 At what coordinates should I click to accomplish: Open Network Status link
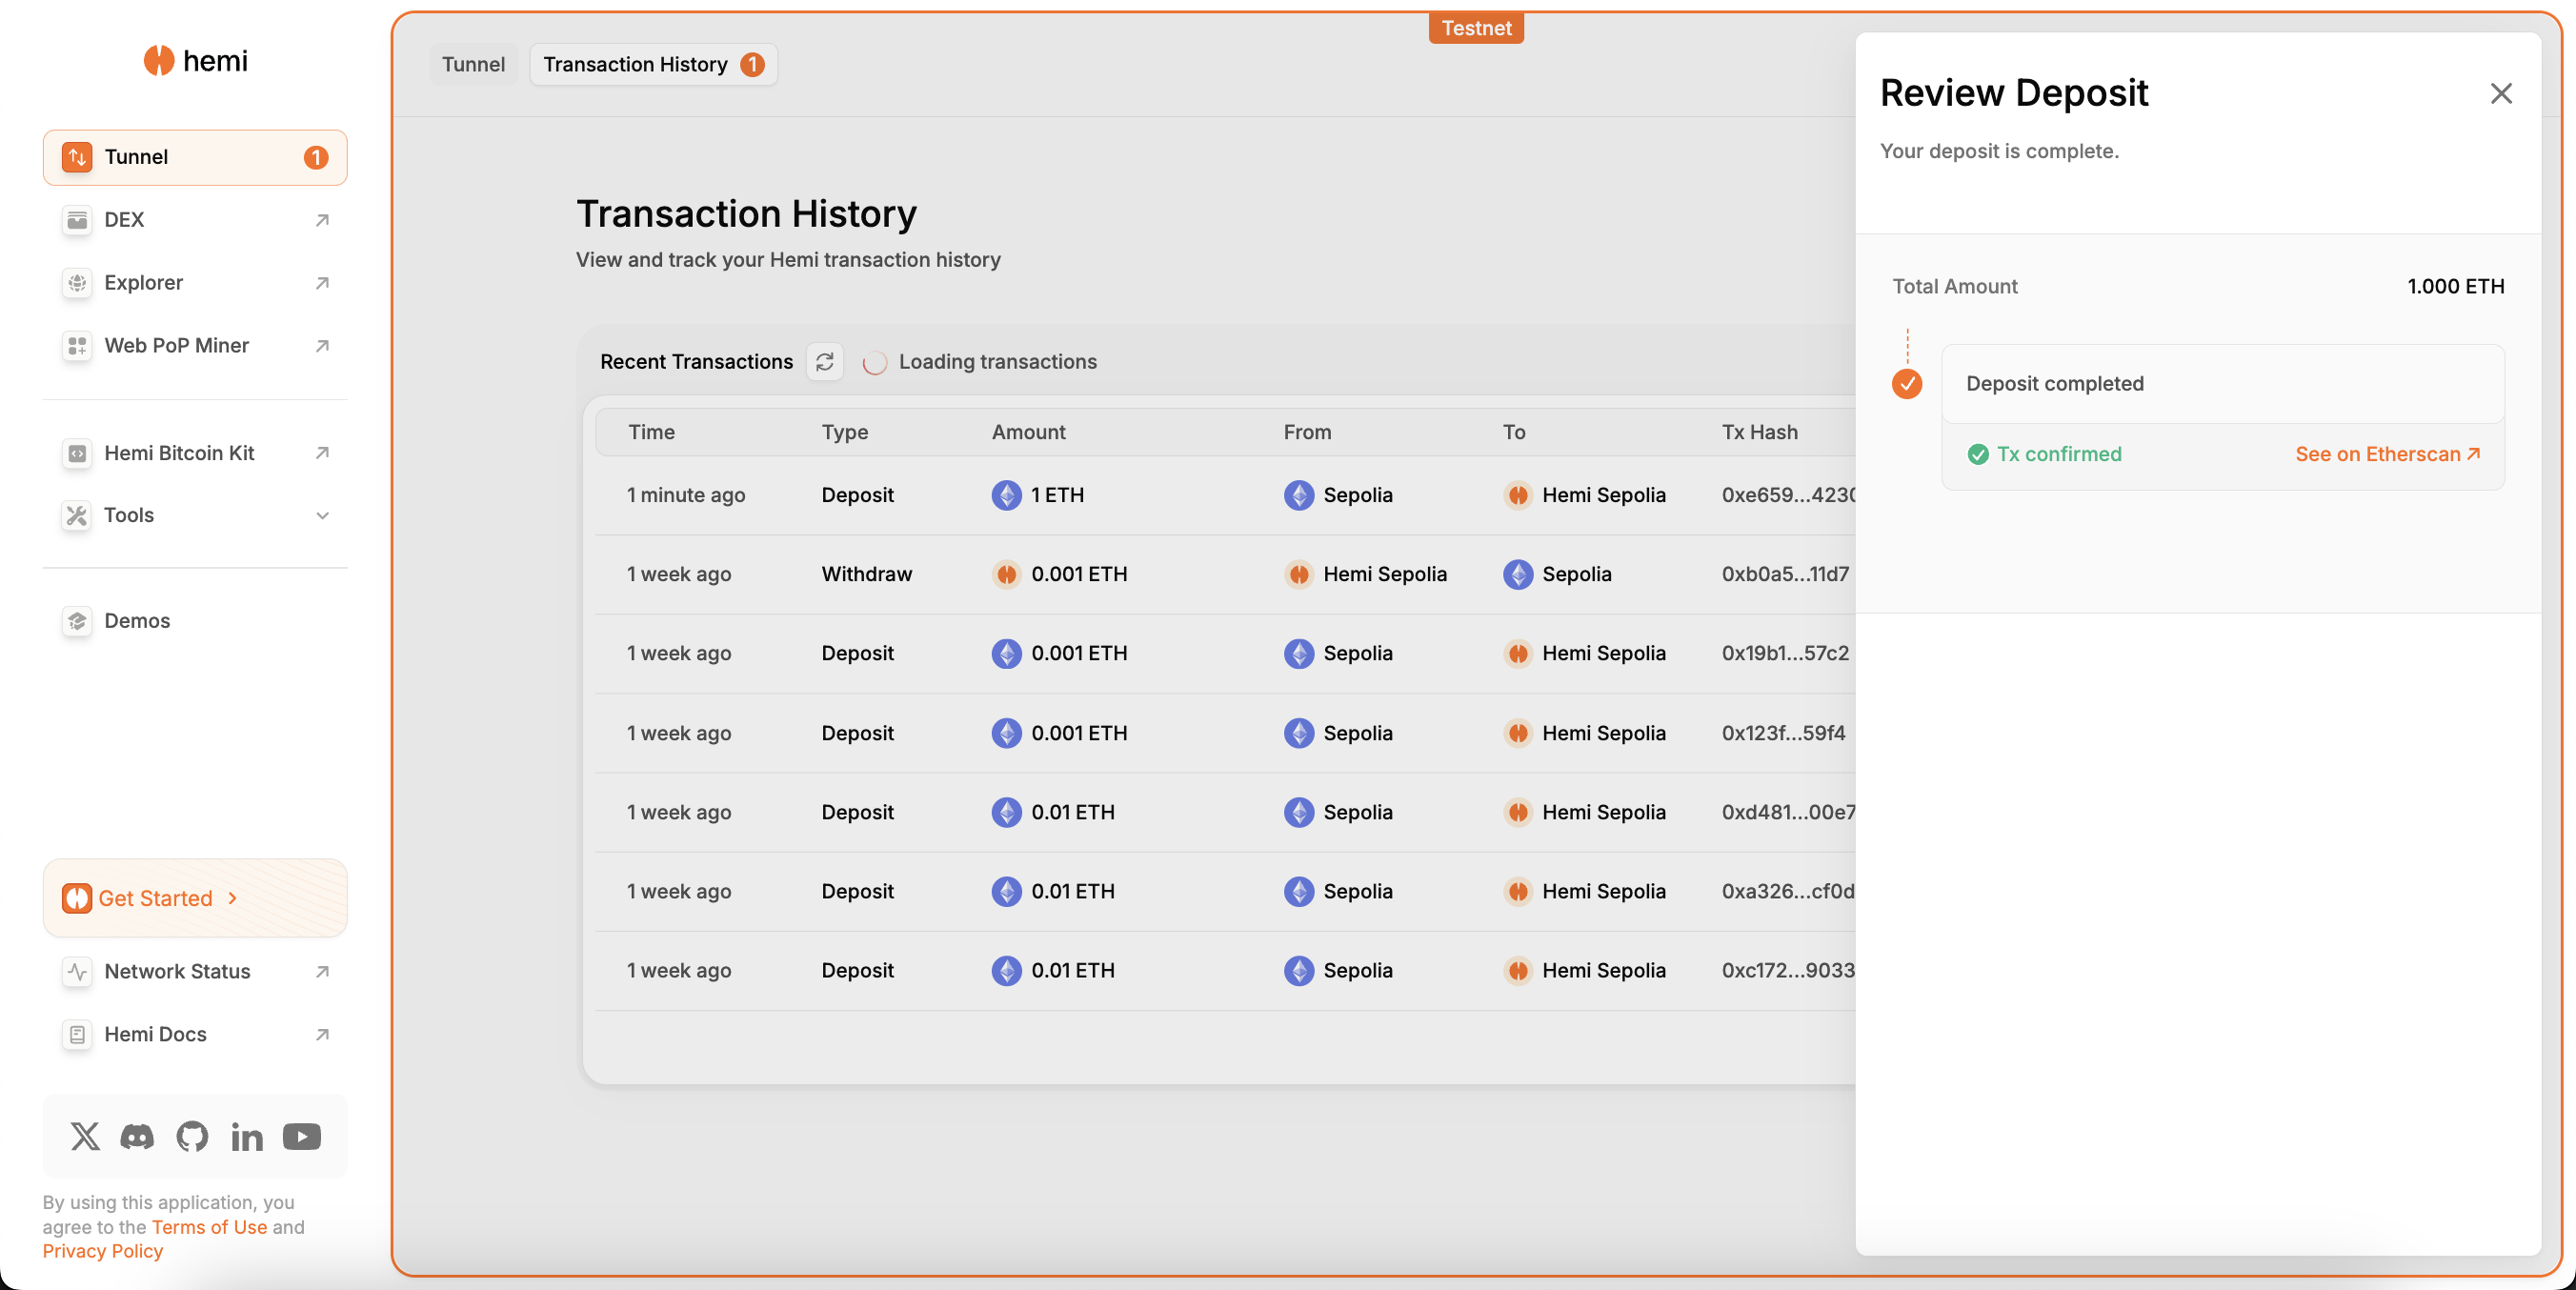(x=195, y=971)
